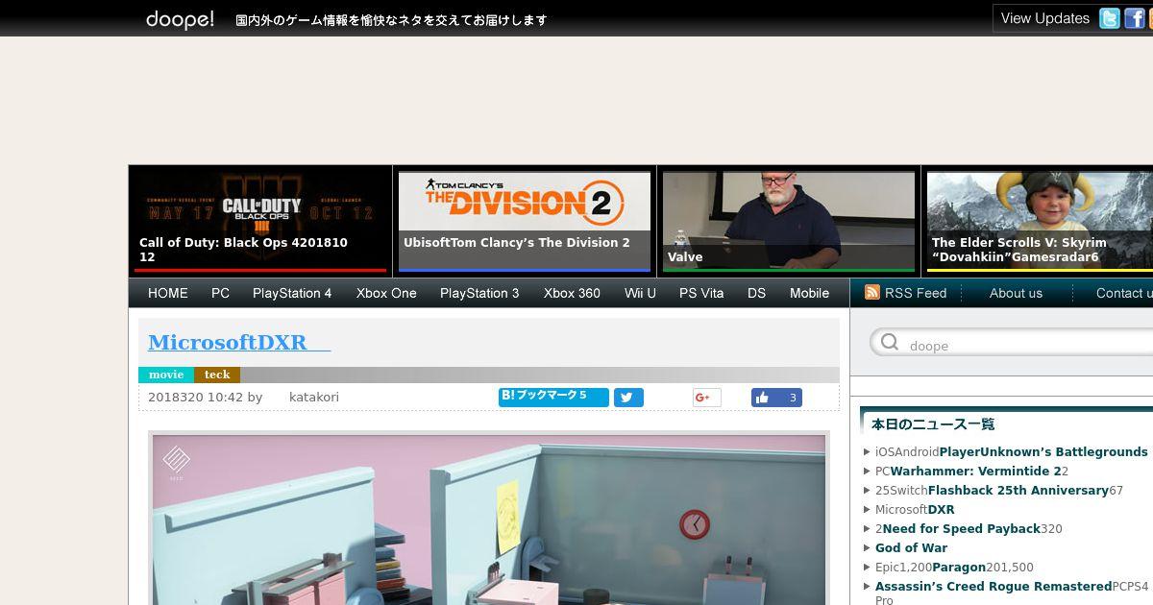
Task: Share article via Google Plus button
Action: click(x=706, y=398)
